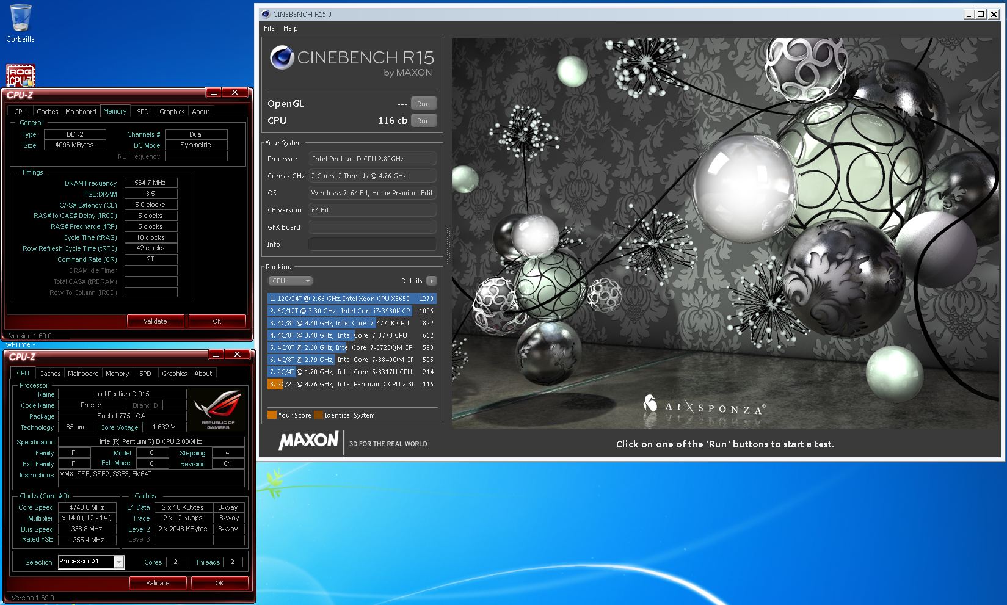Click the CB Version field showing 64 Bit

coord(373,210)
